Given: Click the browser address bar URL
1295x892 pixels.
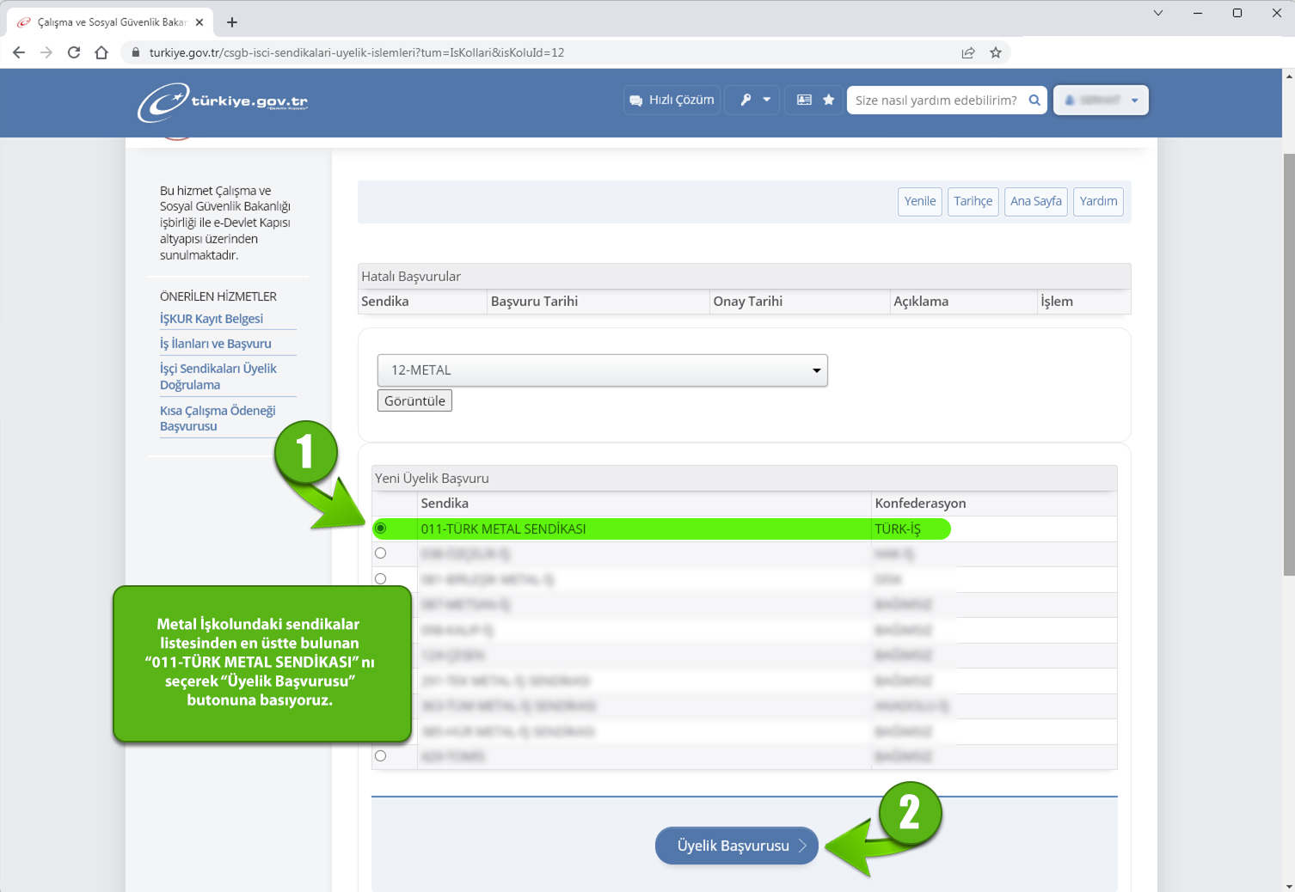Looking at the screenshot, I should 357,52.
